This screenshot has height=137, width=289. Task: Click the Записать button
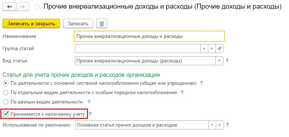coord(78,24)
